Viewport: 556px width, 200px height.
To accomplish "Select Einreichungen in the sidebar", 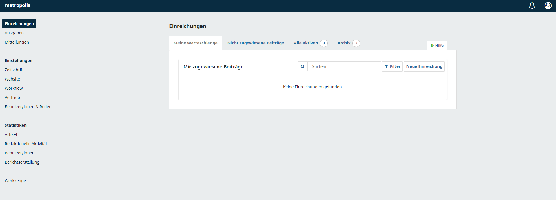I will click(19, 24).
